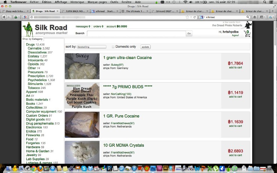Click the reload page icon
277x173 pixels.
194,17
